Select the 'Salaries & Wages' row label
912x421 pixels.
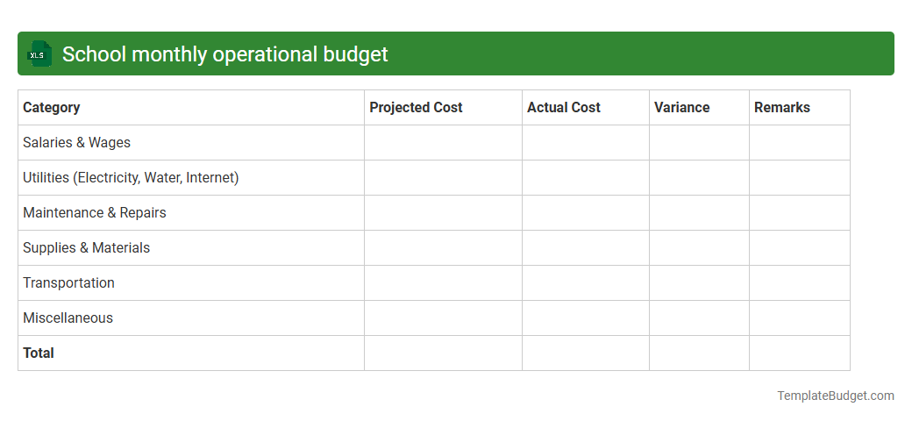click(77, 142)
